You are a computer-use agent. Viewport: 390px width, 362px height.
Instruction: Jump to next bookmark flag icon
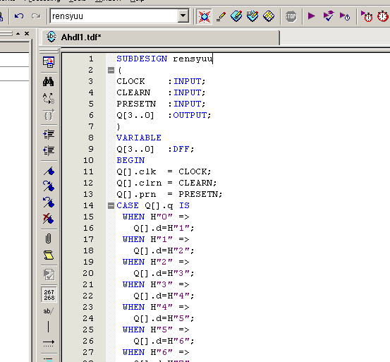click(49, 186)
